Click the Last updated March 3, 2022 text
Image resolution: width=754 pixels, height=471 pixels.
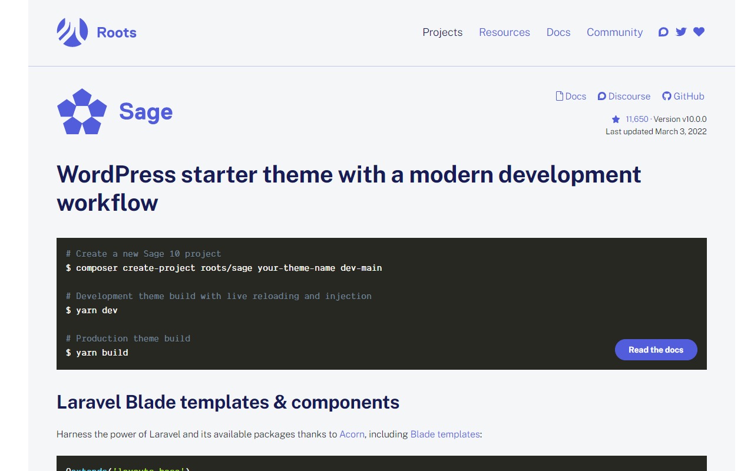[x=656, y=131]
